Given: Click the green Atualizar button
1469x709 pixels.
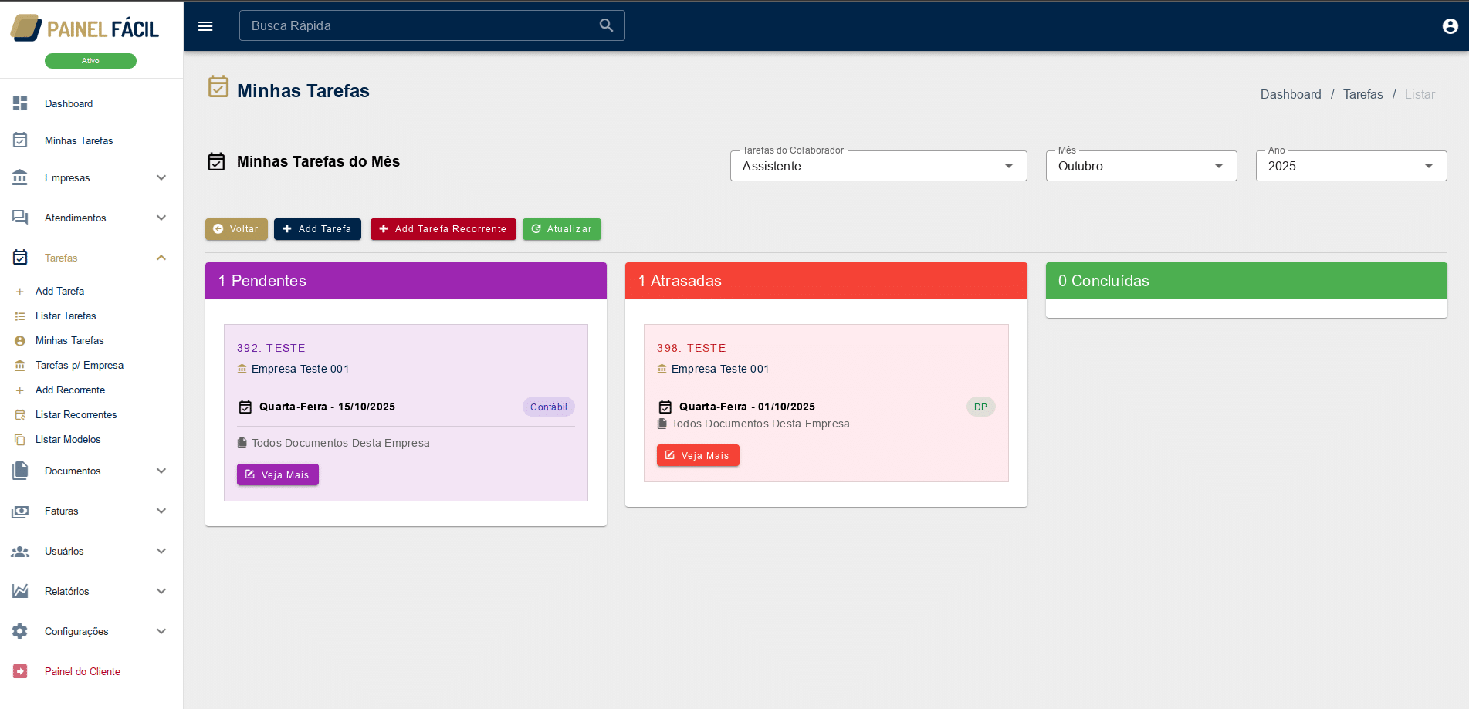Looking at the screenshot, I should point(561,229).
